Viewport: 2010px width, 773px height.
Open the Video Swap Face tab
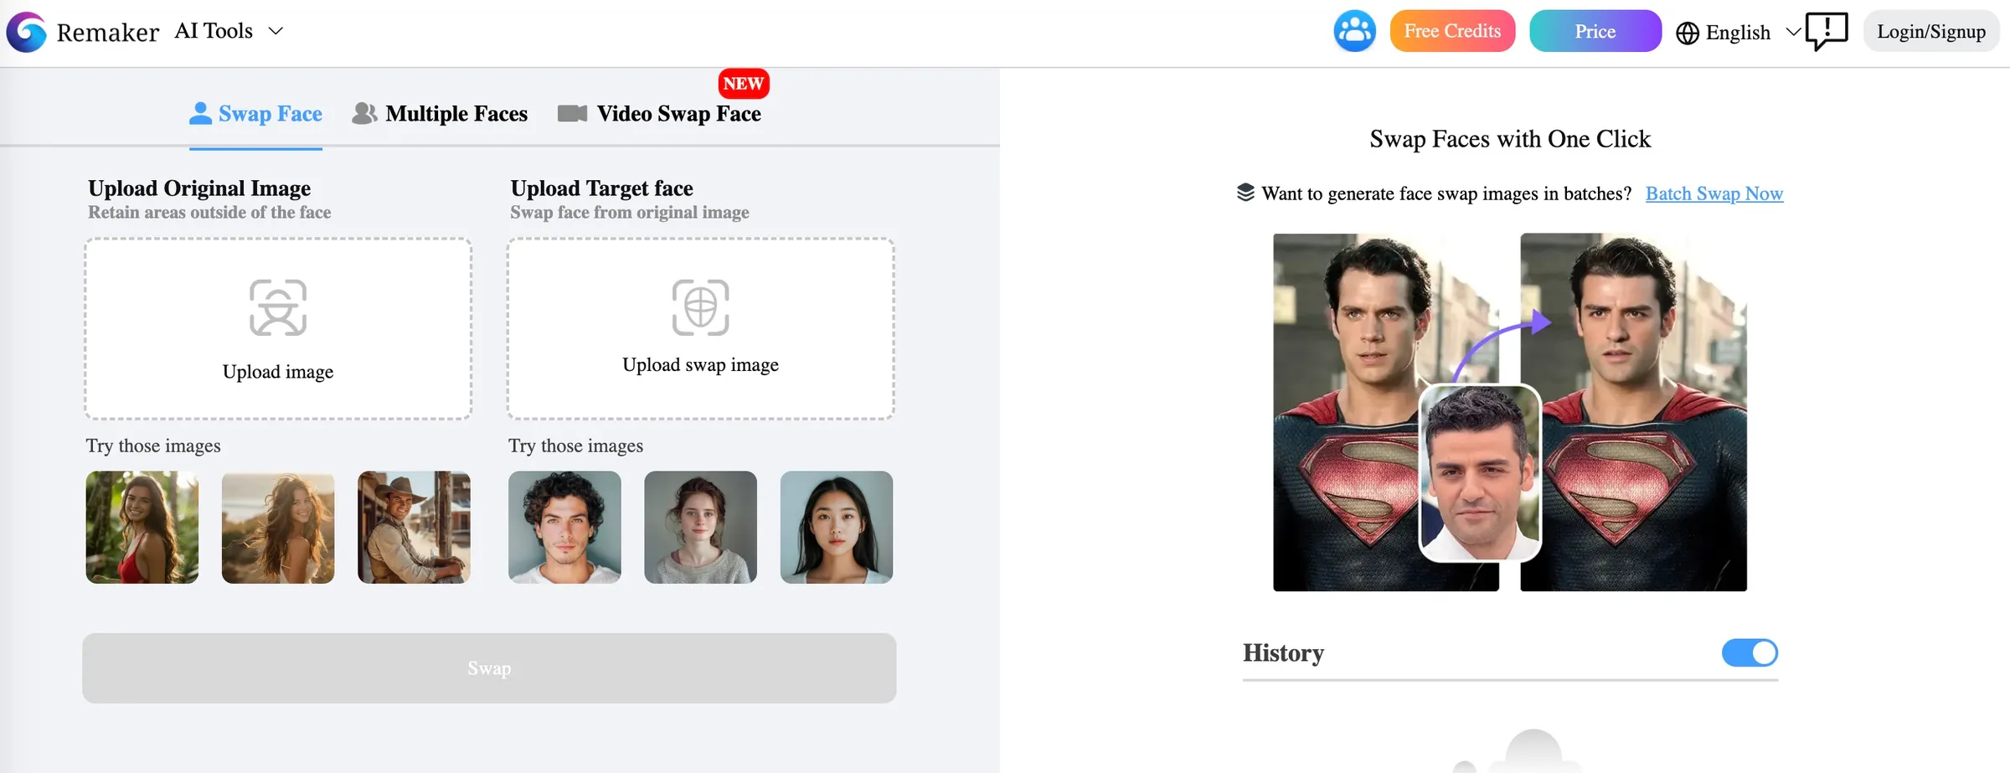coord(679,113)
